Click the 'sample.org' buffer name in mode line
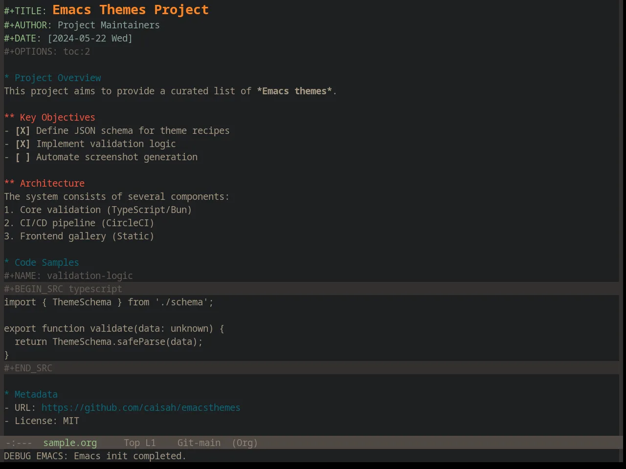The width and height of the screenshot is (626, 469). [70, 443]
